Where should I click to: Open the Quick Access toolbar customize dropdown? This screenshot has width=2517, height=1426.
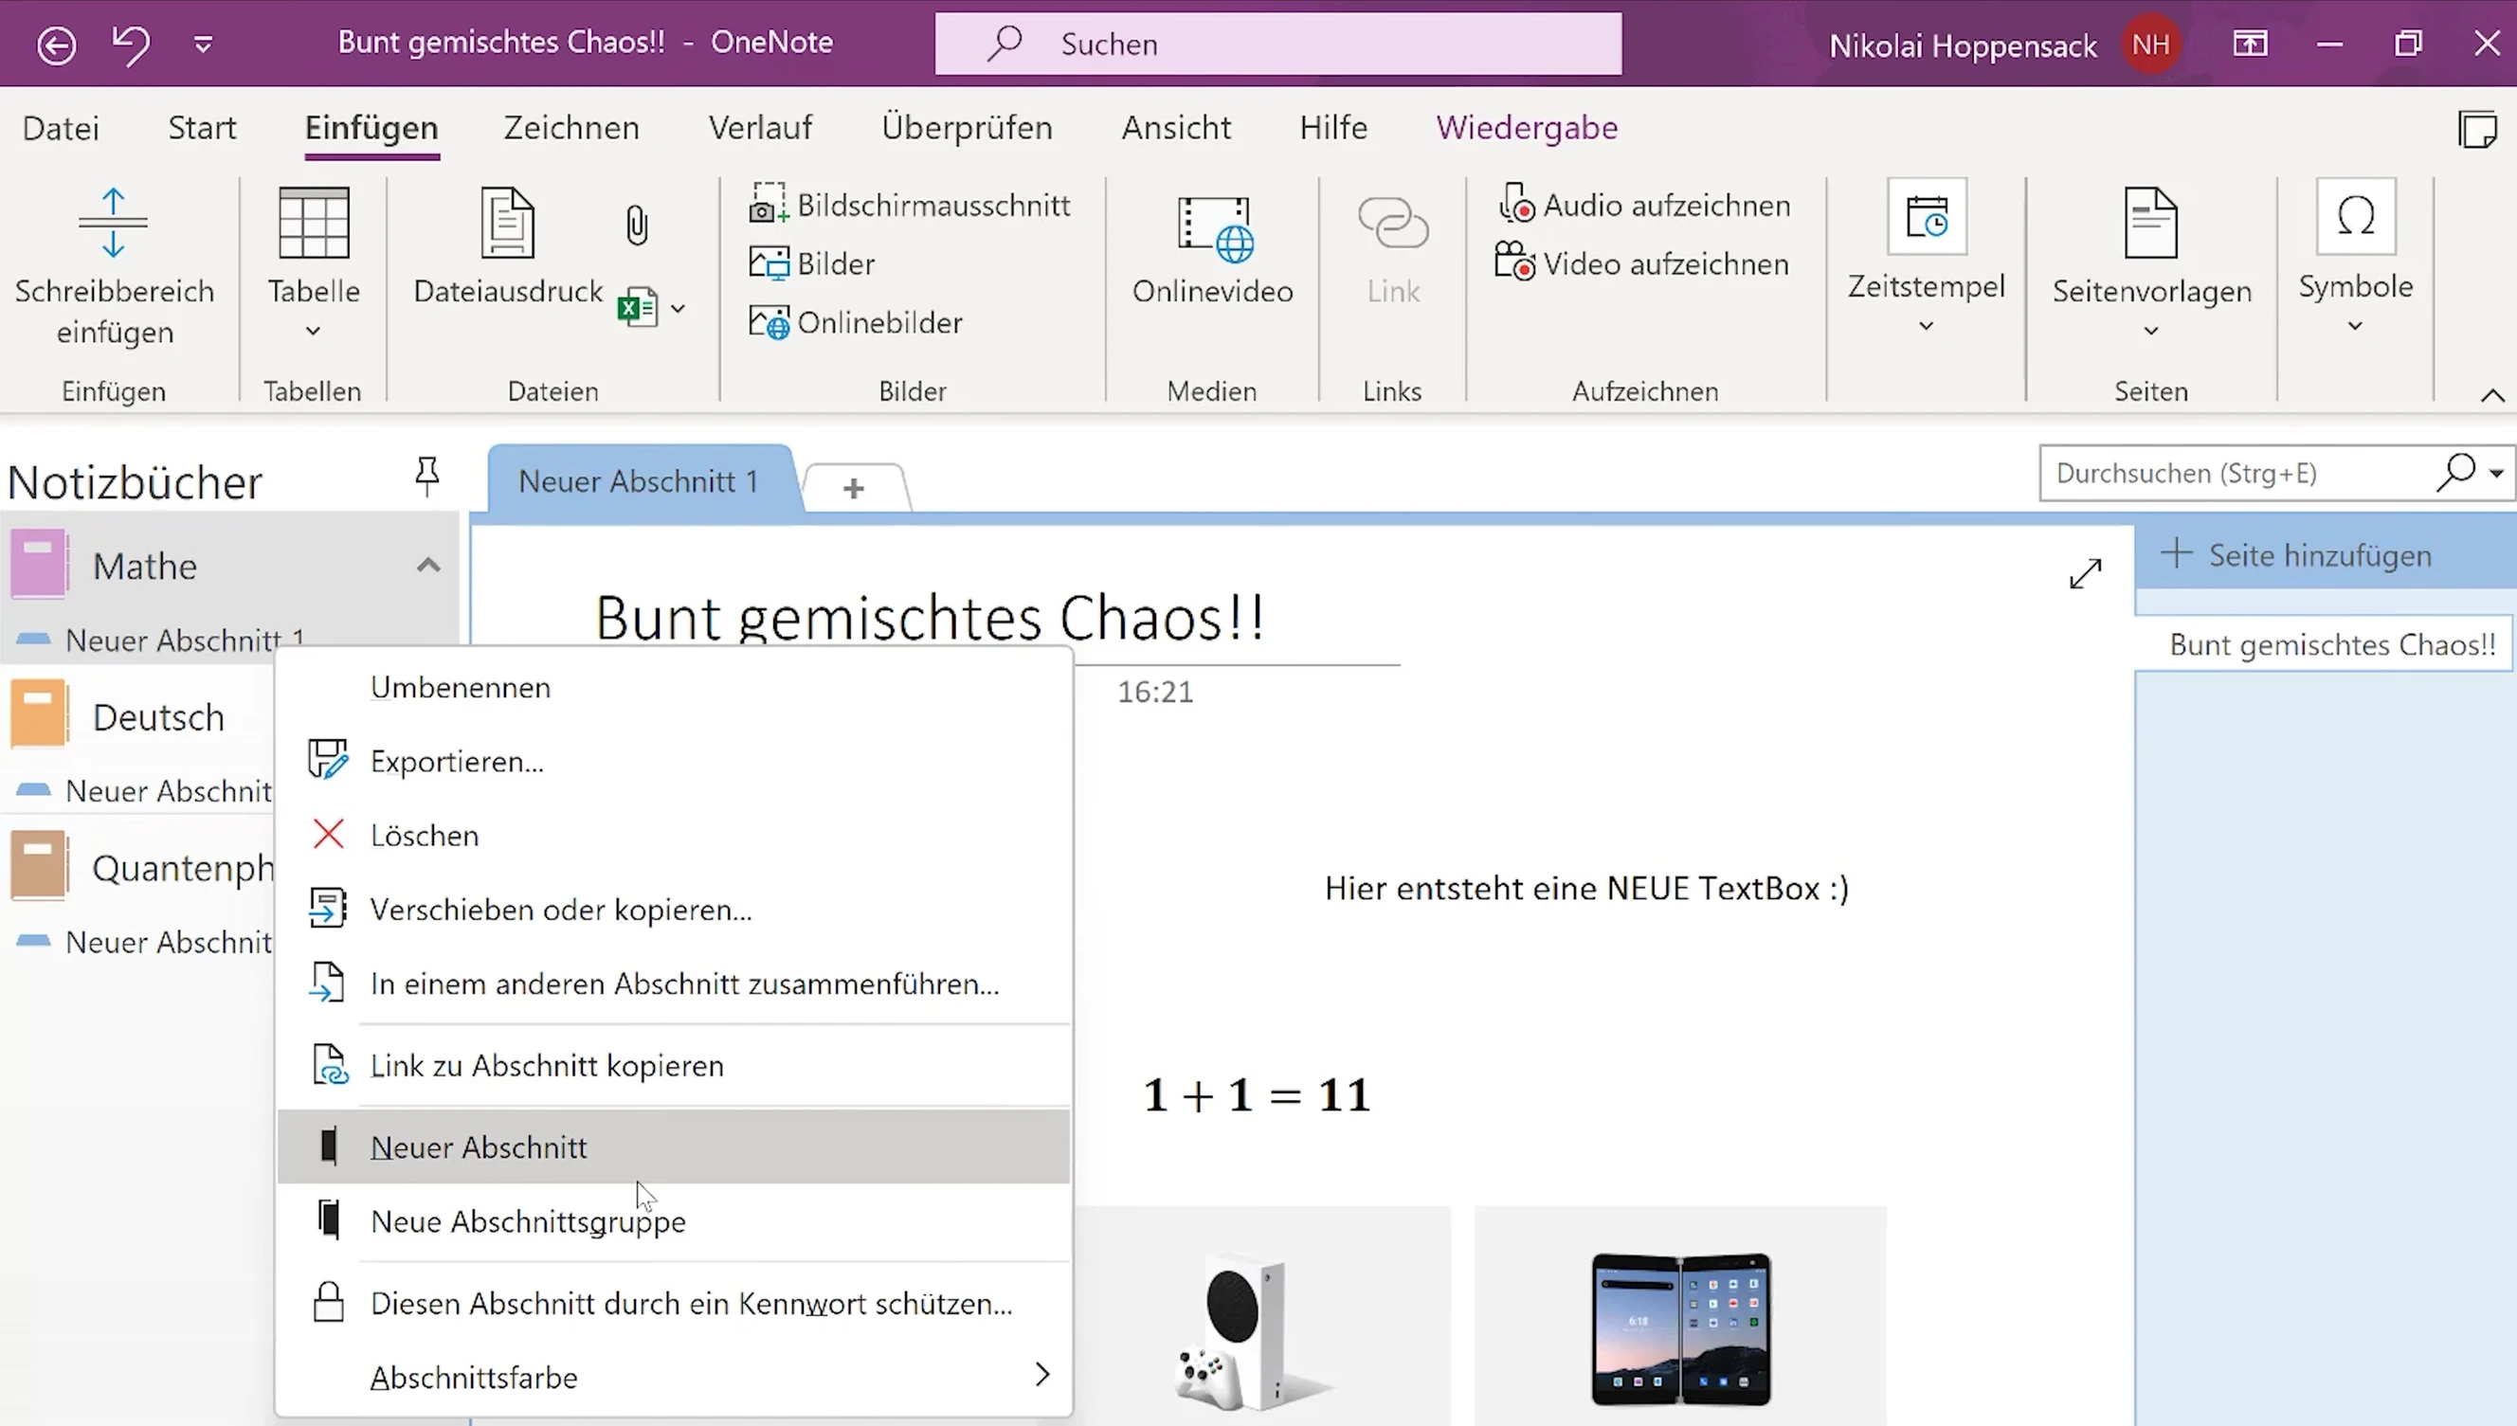pos(203,45)
